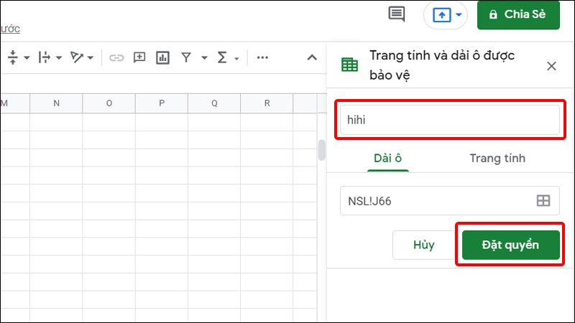575x323 pixels.
Task: Click the functions sigma icon
Action: (222, 57)
